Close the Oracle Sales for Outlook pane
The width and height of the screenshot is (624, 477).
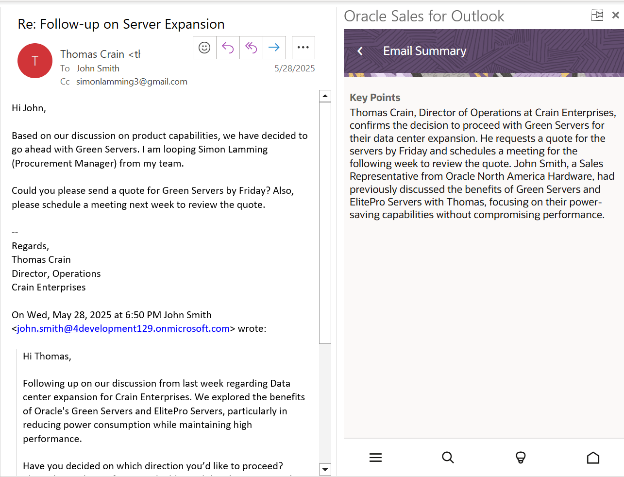(616, 15)
